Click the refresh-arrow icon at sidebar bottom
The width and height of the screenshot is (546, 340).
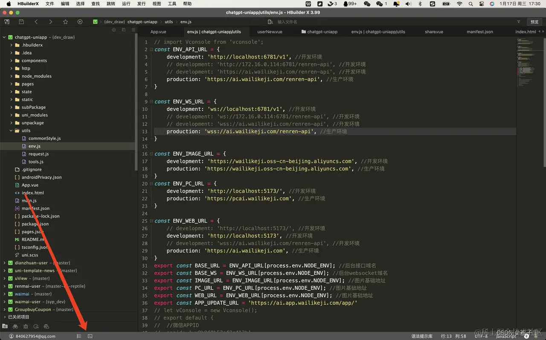(36, 326)
